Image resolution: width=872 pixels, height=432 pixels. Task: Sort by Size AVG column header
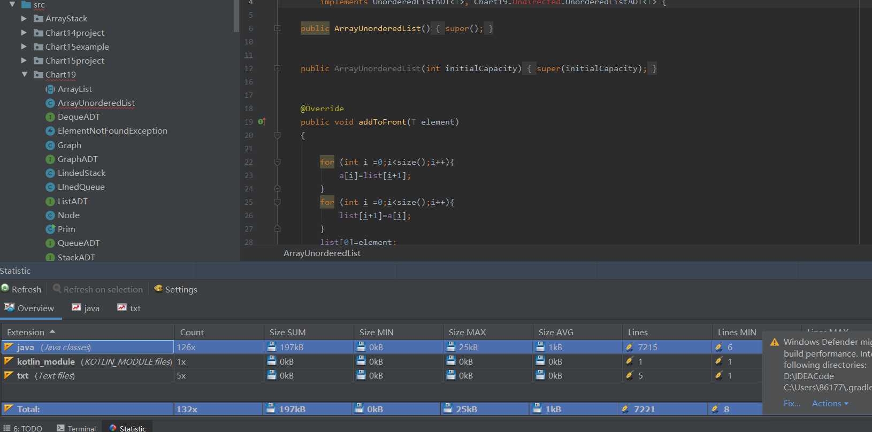[578, 332]
